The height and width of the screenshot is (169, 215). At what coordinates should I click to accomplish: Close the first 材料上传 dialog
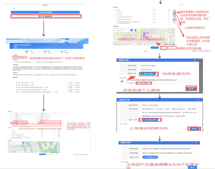195,60
